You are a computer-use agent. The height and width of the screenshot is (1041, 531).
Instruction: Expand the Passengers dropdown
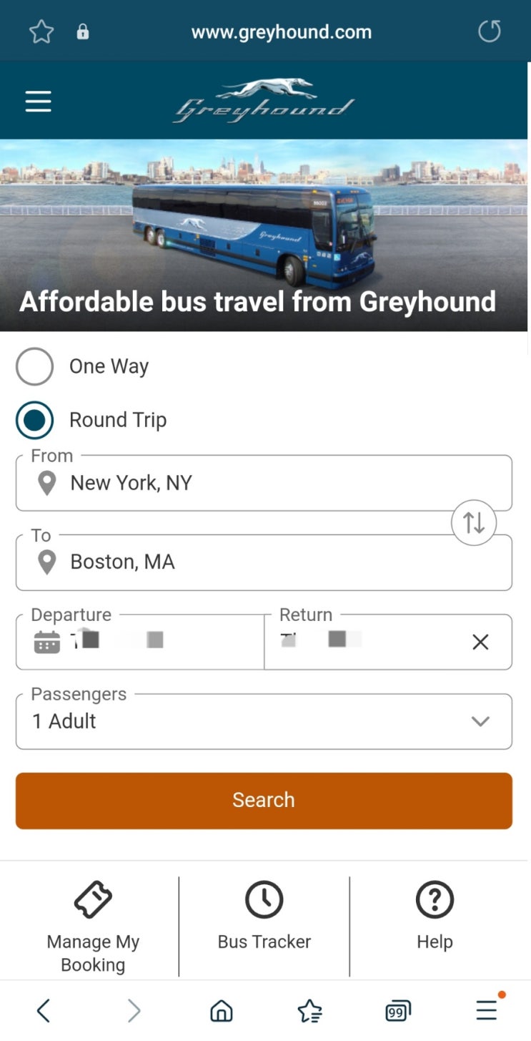coord(264,721)
